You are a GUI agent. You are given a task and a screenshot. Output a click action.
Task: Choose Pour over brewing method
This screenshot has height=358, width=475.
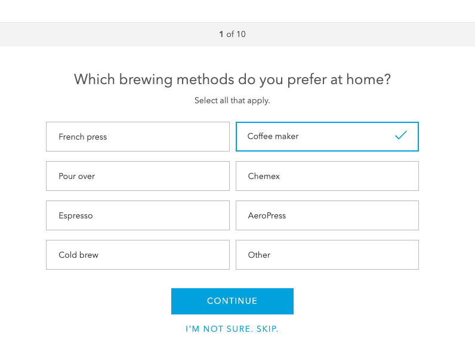137,176
